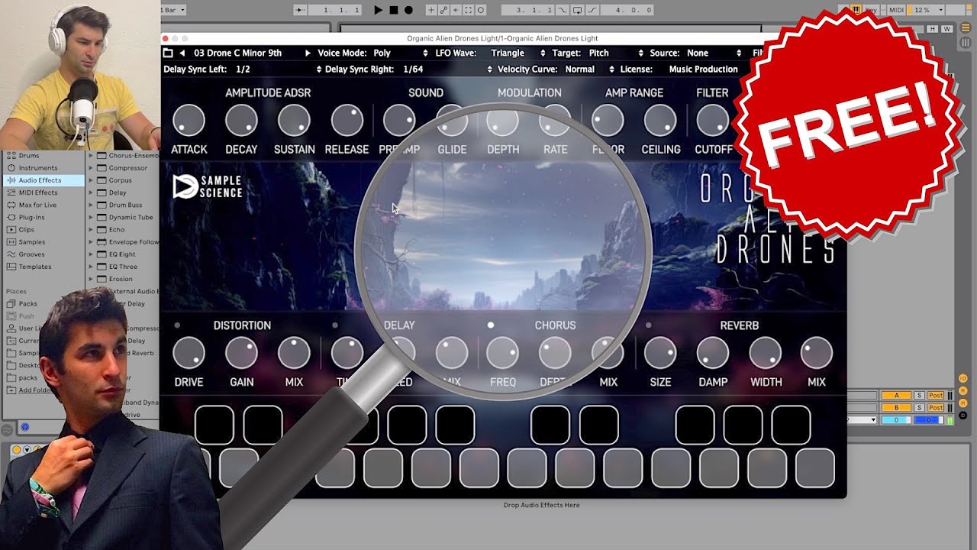The width and height of the screenshot is (977, 550).
Task: Click the Cutoff filter knob
Action: click(x=713, y=121)
